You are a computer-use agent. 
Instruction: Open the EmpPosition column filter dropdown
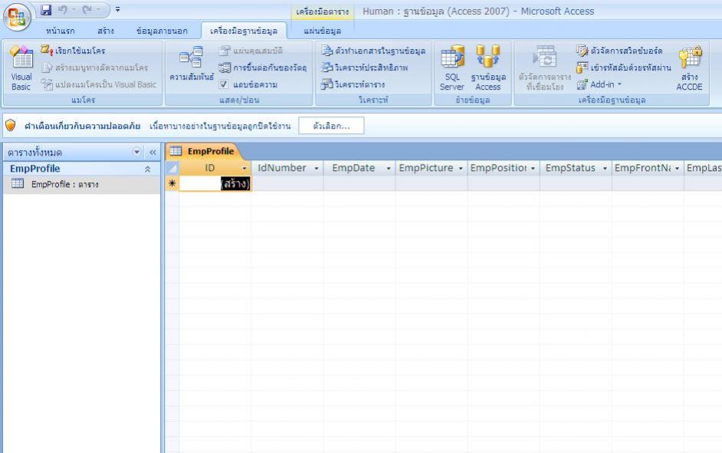533,169
